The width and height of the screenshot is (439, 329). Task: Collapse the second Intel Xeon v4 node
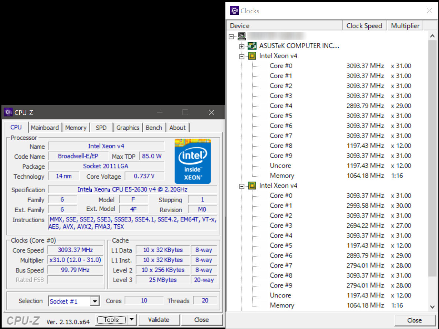click(x=242, y=186)
